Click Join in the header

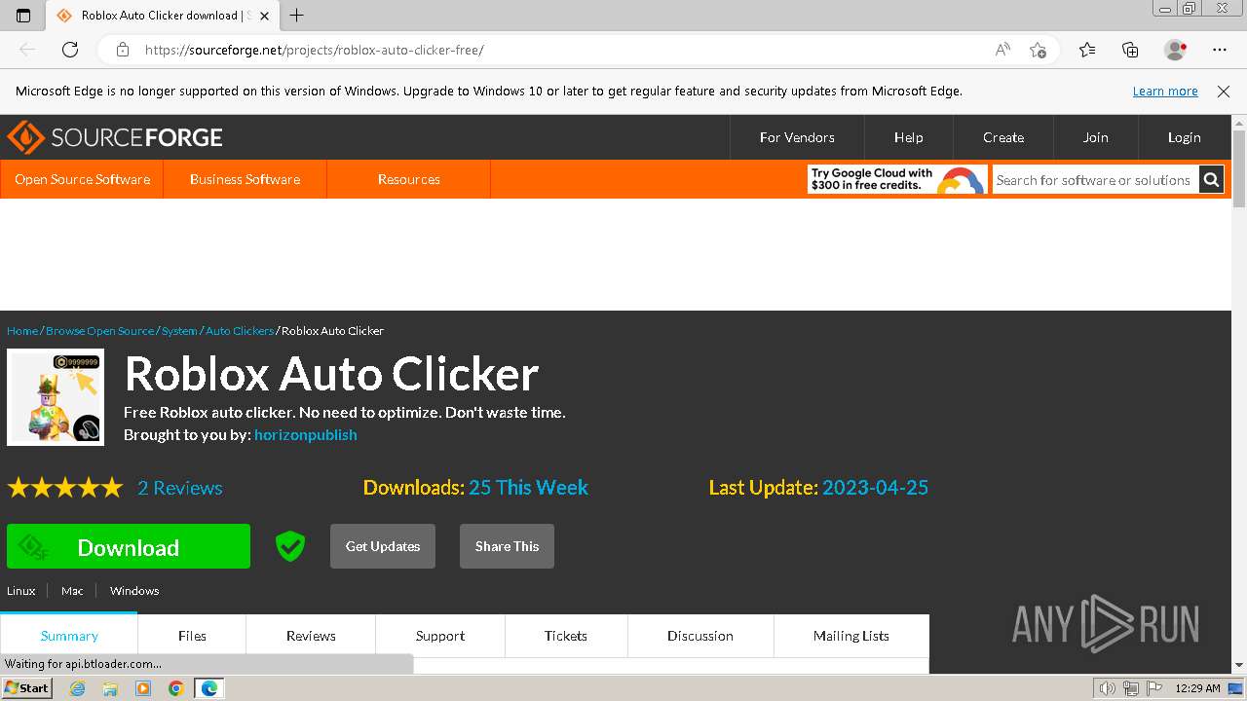(x=1095, y=137)
